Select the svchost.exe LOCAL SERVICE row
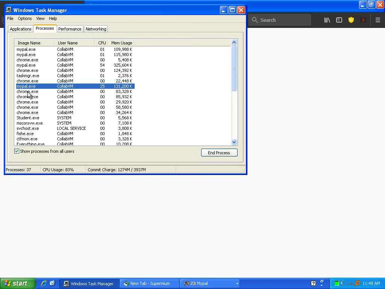Screen dimensions: 385x289 74,129
